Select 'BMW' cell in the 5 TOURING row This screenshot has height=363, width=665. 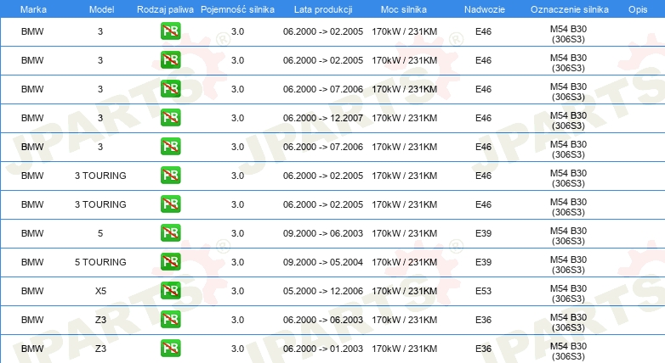point(32,262)
